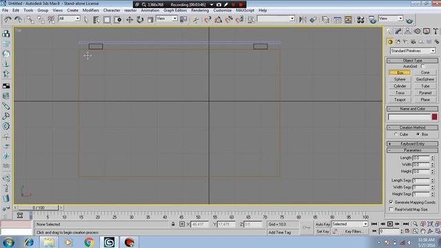Switch to the Motion panel tab
The width and height of the screenshot is (441, 248).
(417, 31)
